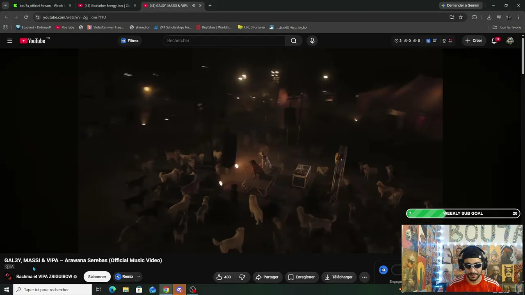Click the vidIQ trophy icon
The image size is (525, 295).
click(444, 41)
